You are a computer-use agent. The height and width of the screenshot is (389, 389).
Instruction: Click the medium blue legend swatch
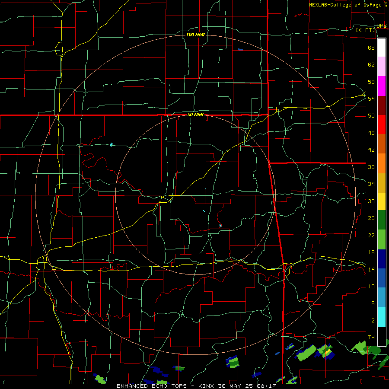(382, 278)
